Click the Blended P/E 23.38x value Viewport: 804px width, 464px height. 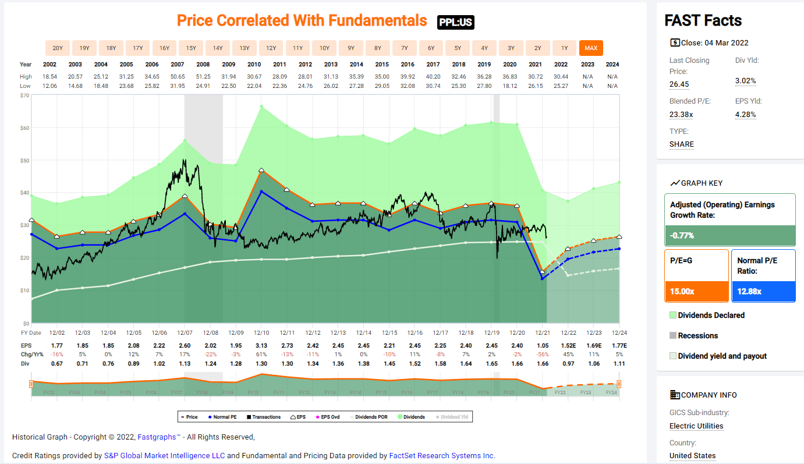point(681,115)
